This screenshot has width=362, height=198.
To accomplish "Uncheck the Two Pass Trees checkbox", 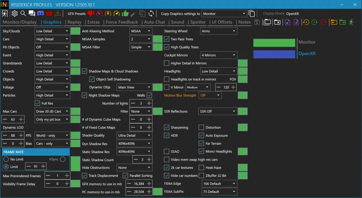I will [167, 39].
